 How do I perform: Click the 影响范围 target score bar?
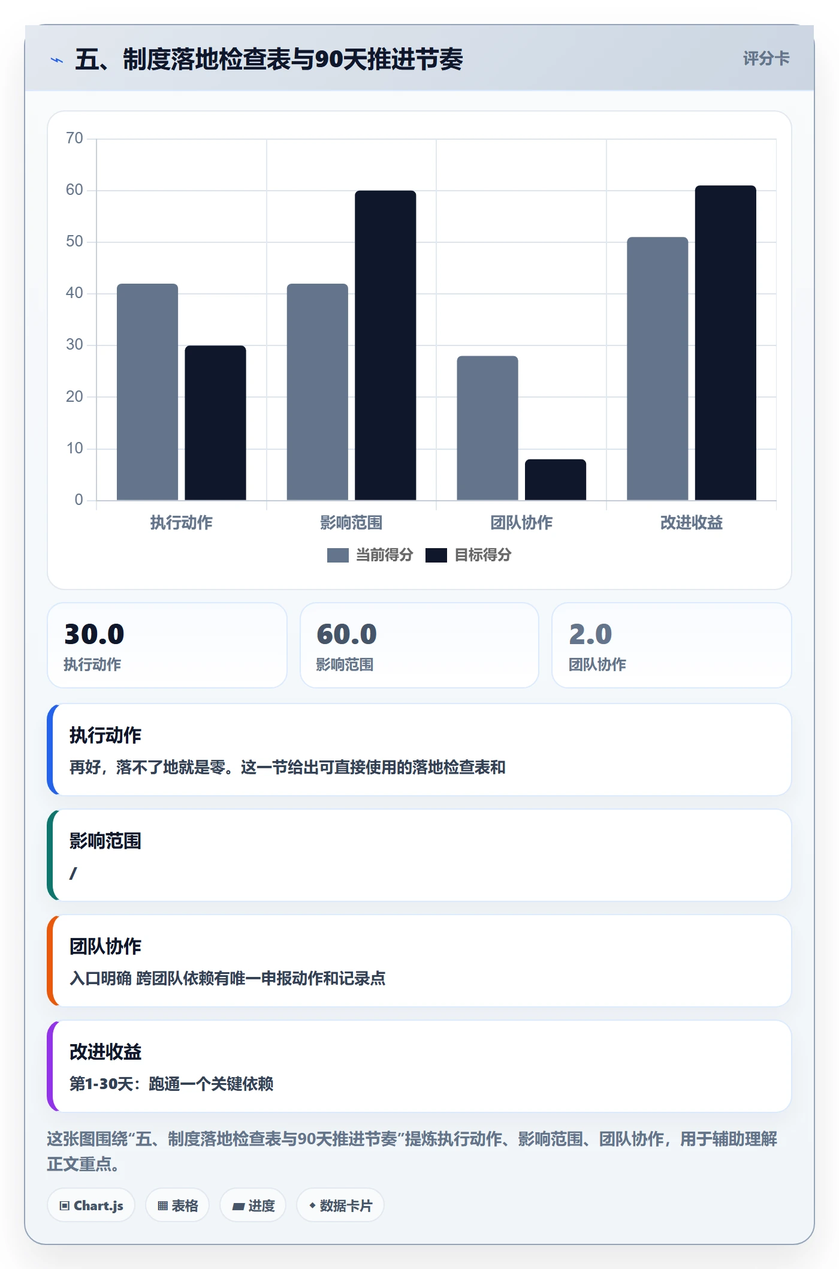click(385, 345)
